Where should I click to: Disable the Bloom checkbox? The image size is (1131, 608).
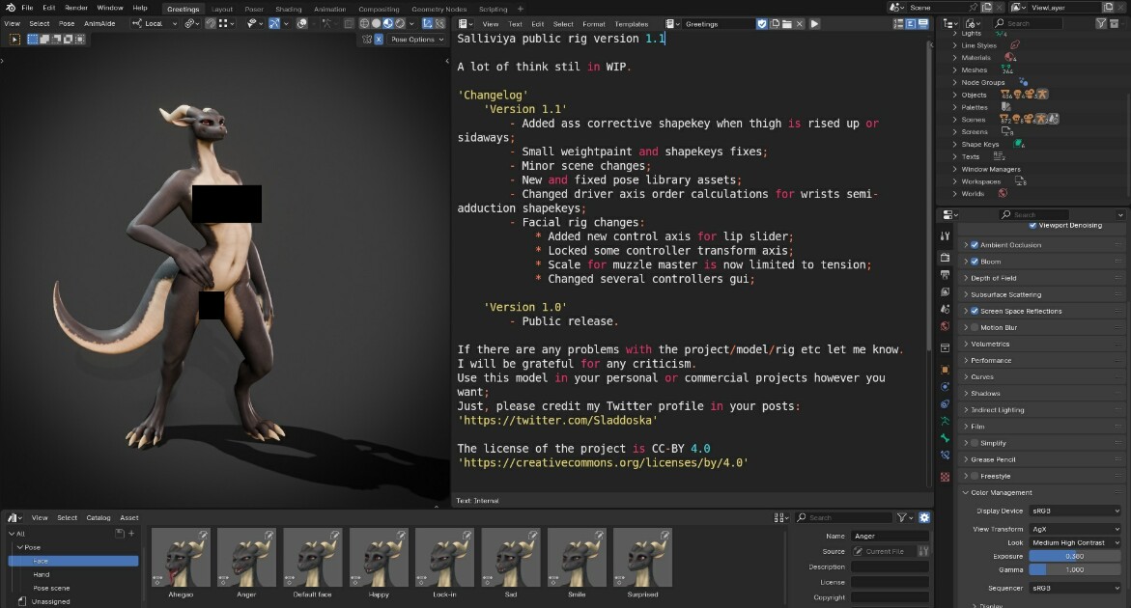click(975, 262)
